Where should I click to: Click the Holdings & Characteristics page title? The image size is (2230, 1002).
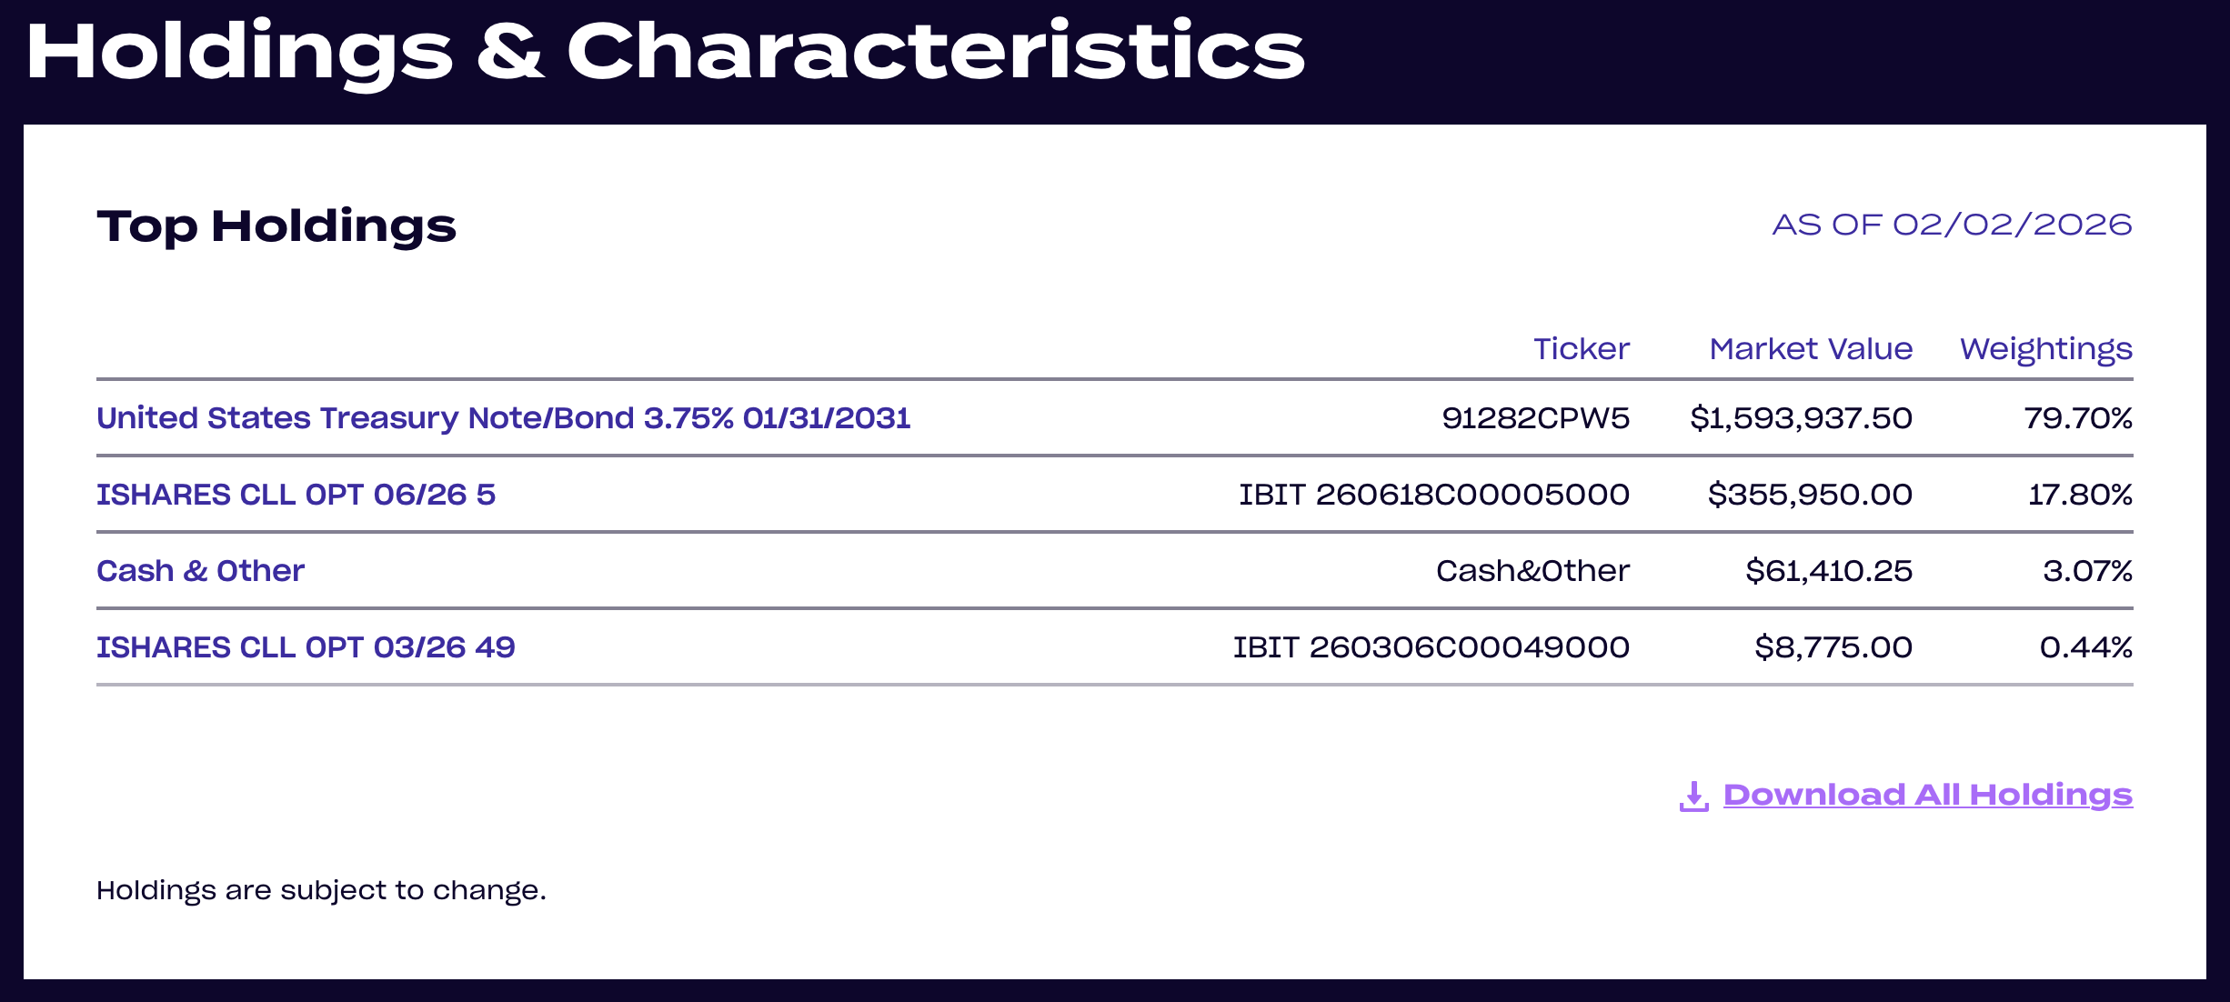pyautogui.click(x=663, y=54)
